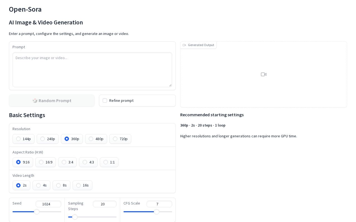Click the Generated Output label

pos(198,45)
